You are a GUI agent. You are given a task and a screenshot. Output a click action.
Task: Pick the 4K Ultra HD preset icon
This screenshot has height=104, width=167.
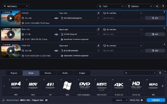coord(119,86)
